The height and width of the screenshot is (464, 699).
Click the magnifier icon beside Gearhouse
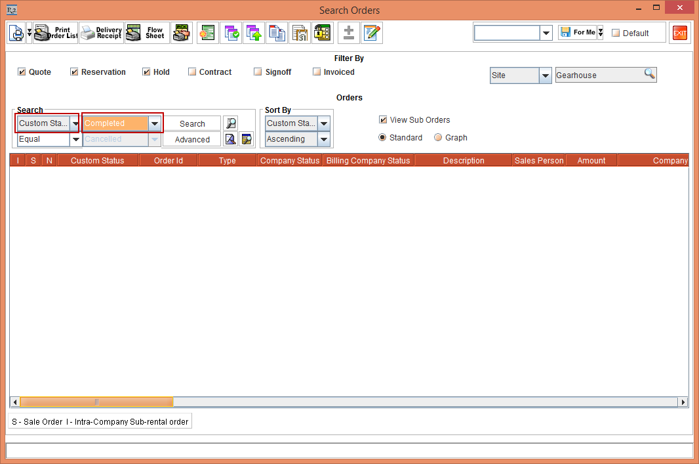point(649,74)
